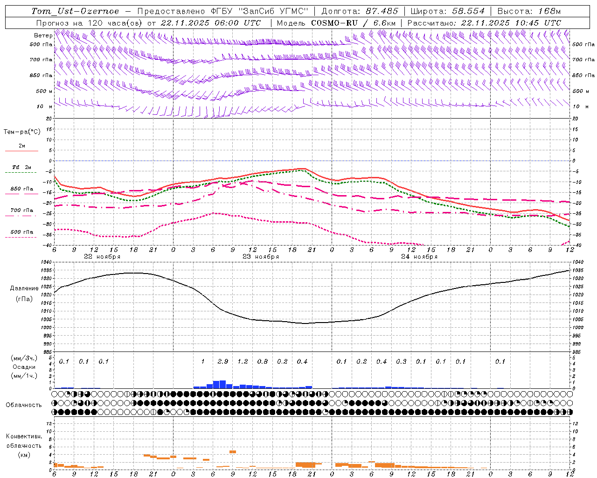This screenshot has width=597, height=478.
Task: Click the Облачность cloud cover label
Action: (x=24, y=405)
